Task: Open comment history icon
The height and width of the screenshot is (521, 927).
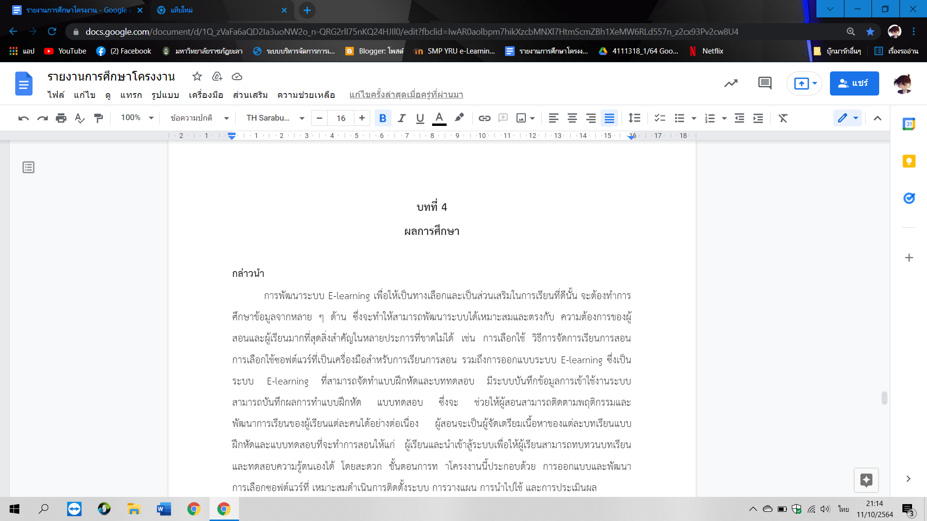Action: pos(765,83)
